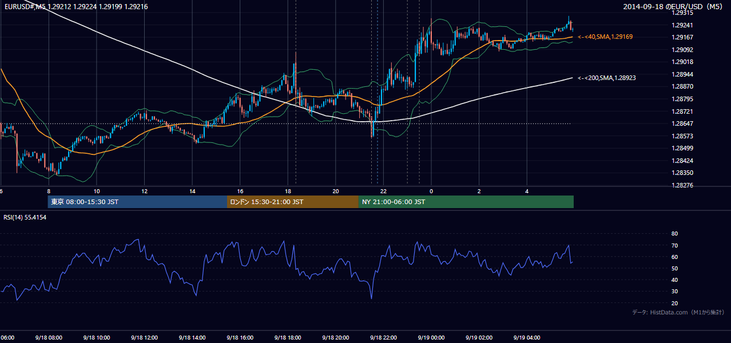Click the '<-<40,SMA,1.29169' moving average label
731x343 pixels.
click(605, 37)
